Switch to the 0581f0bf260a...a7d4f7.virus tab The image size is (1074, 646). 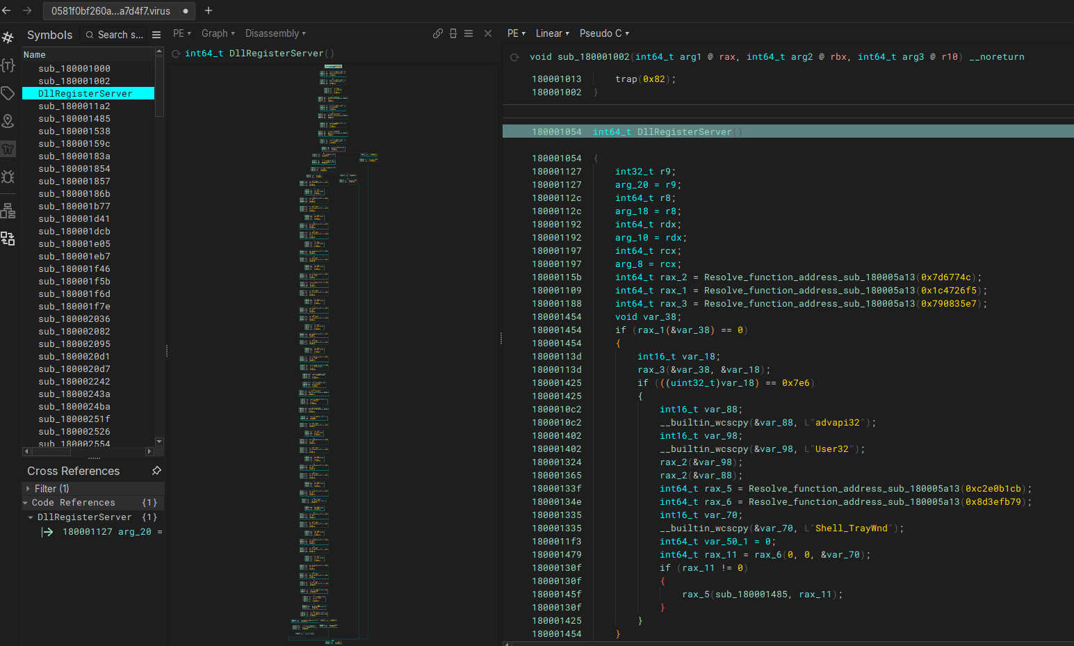pos(119,11)
